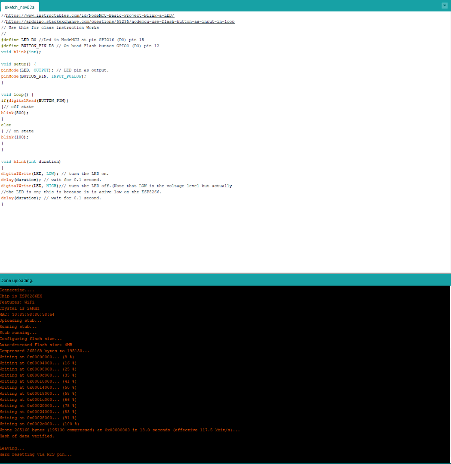Open the instructables.com NodeMCU Blink link
Viewport: 451px width, 464px height.
pyautogui.click(x=90, y=15)
